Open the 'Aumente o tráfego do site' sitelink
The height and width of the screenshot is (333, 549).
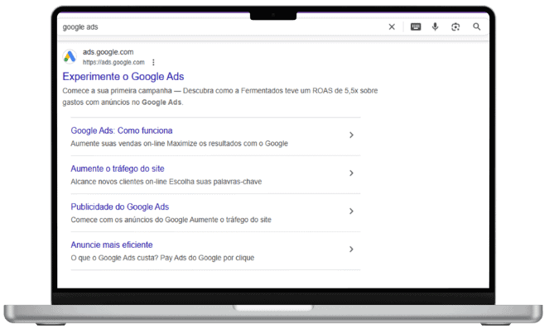pos(118,169)
